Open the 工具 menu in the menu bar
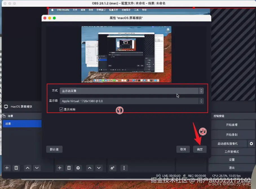The image size is (256, 189). click(x=136, y=9)
